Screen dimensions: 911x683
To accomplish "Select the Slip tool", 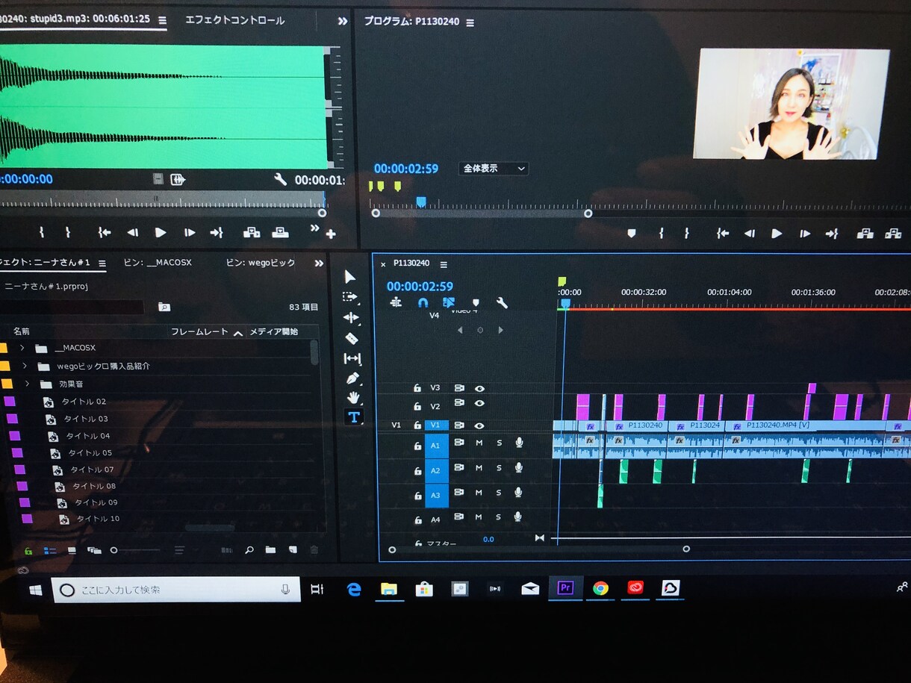I will coord(352,358).
